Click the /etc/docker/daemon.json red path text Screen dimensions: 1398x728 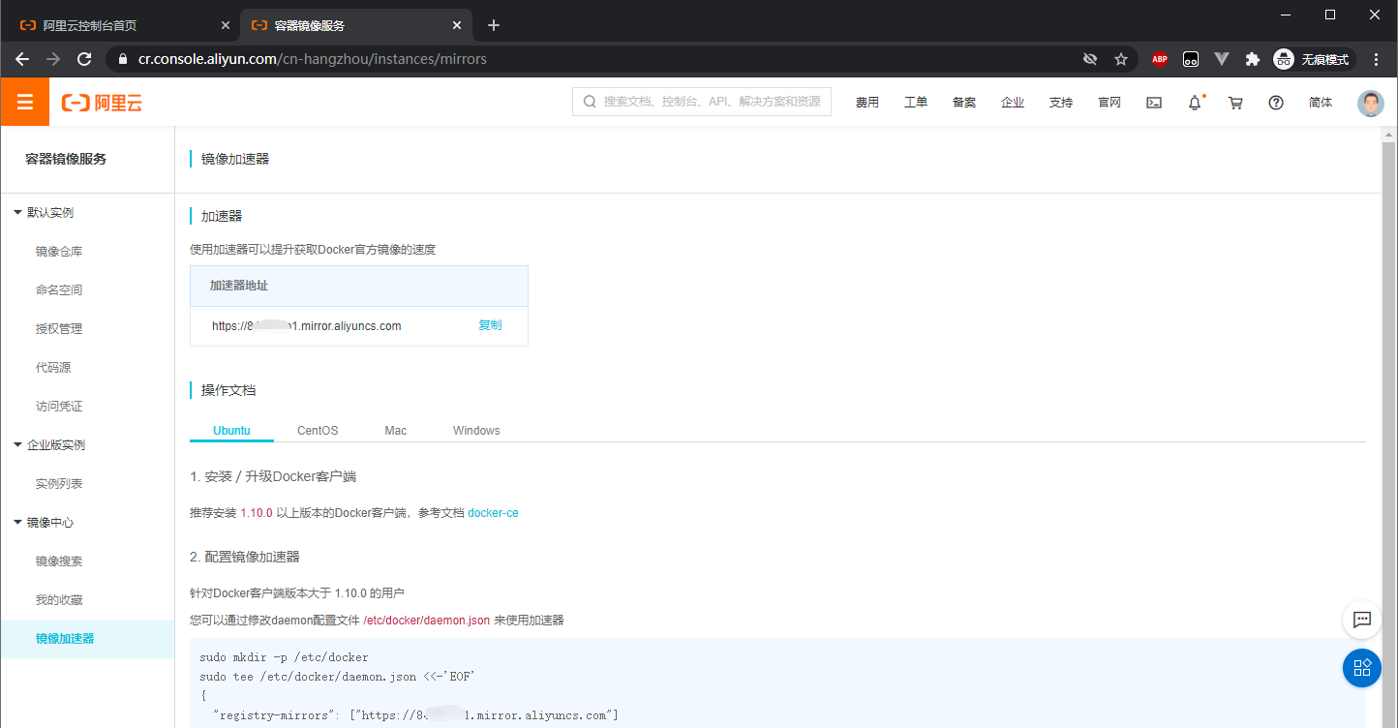427,621
